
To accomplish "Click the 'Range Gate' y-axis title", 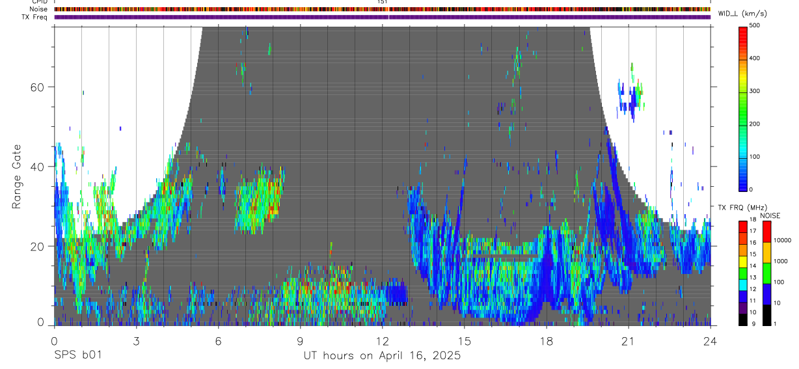I will click(x=17, y=176).
